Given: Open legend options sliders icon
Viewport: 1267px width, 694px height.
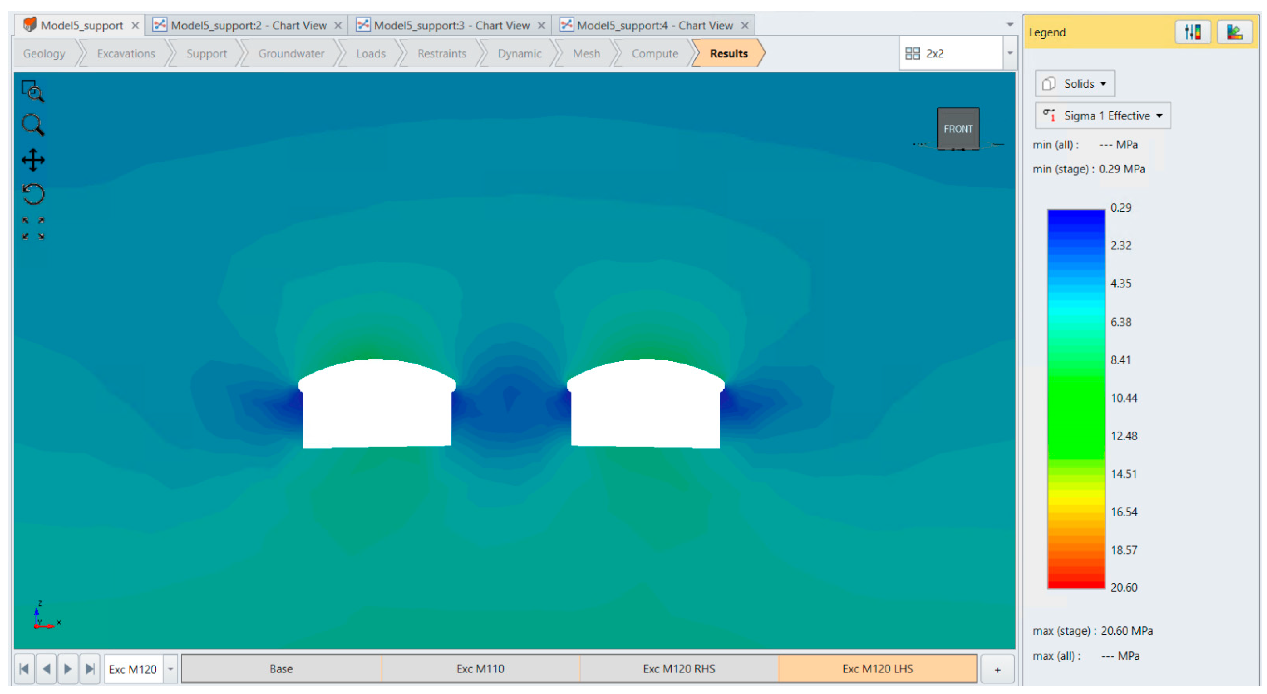Looking at the screenshot, I should (x=1192, y=32).
